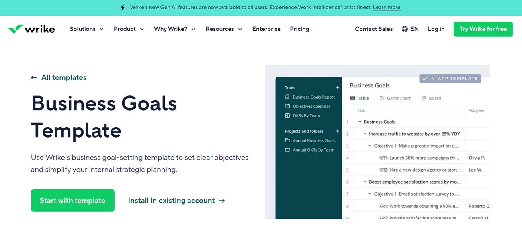
Task: Click the checkmark in In-App Template badge
Action: pos(425,79)
